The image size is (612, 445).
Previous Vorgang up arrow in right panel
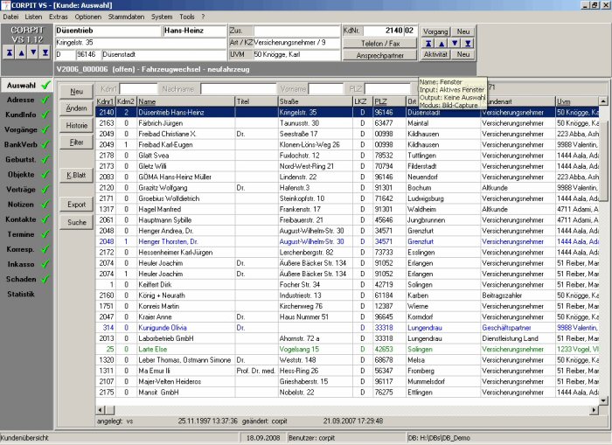(442, 44)
